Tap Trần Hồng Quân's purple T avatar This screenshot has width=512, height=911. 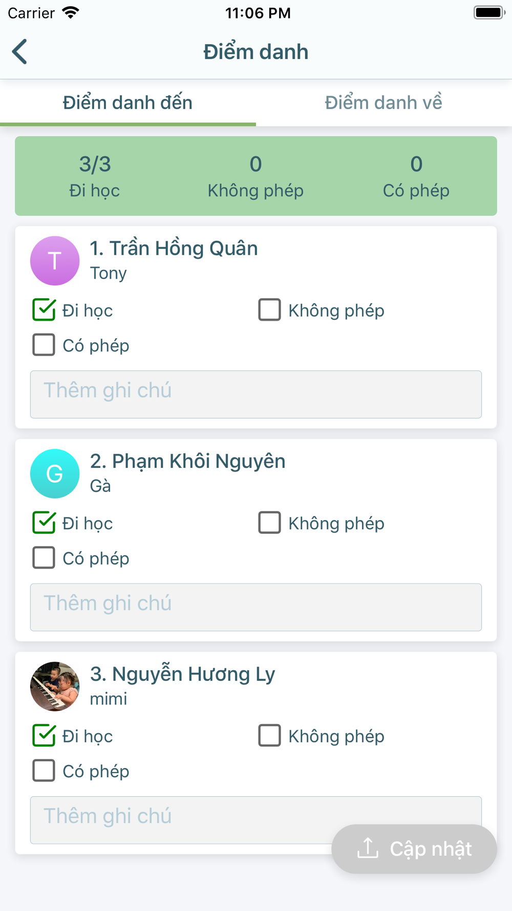pos(55,261)
